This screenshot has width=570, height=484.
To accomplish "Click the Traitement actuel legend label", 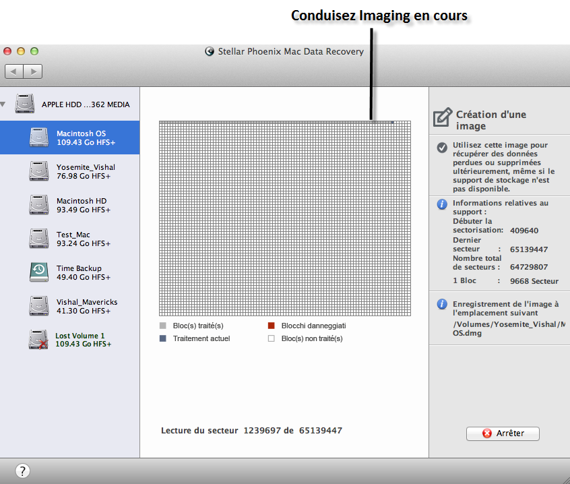I will click(x=201, y=338).
